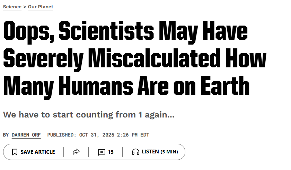
Task: Click the share arrow icon
Action: [76, 152]
